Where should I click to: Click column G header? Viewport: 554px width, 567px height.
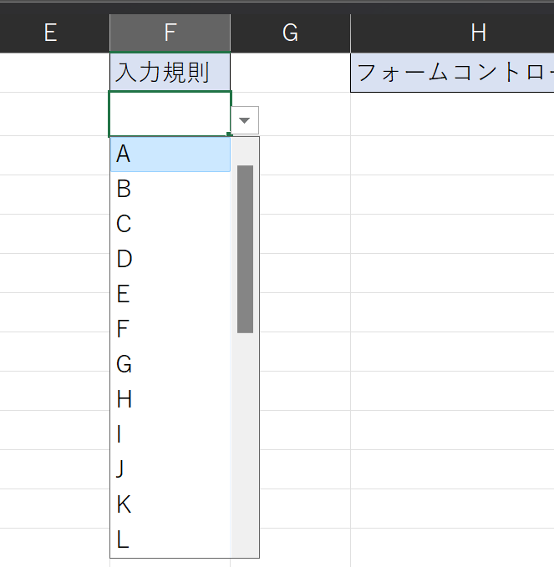click(290, 33)
